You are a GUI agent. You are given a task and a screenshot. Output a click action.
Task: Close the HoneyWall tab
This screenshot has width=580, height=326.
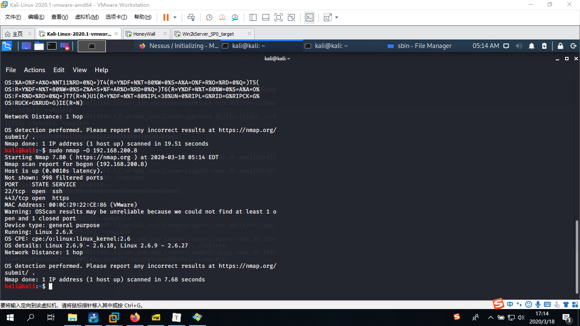[165, 34]
